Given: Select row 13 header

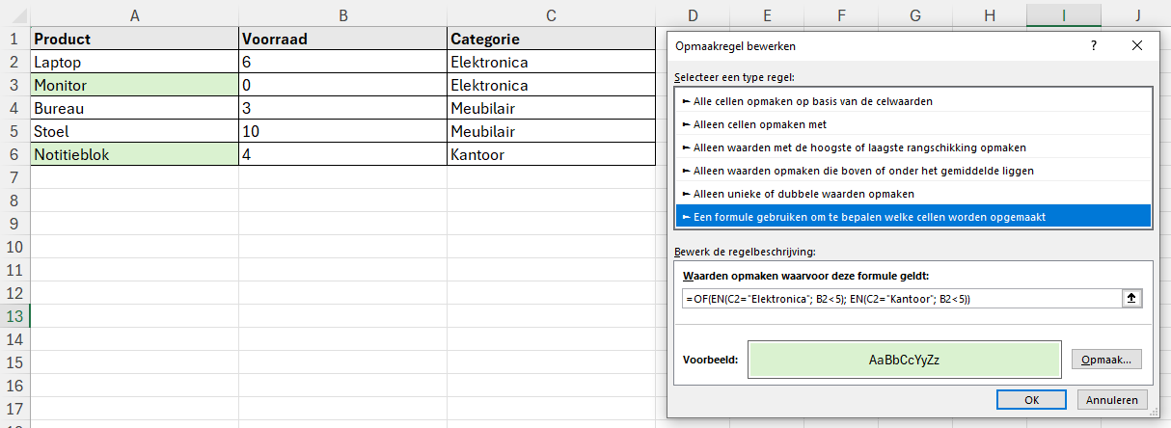Looking at the screenshot, I should [14, 316].
